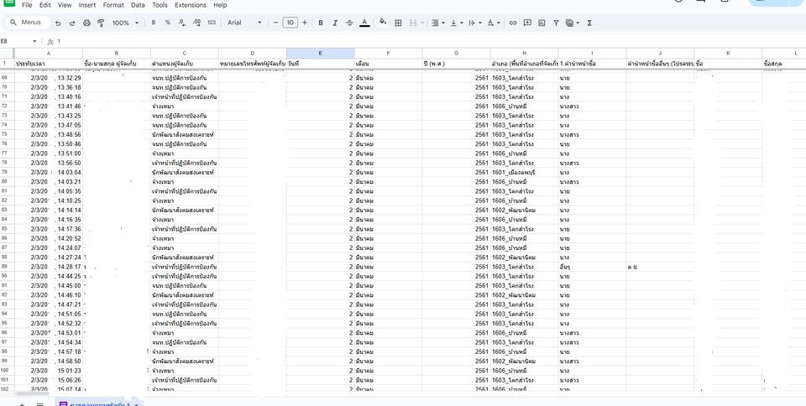The height and width of the screenshot is (406, 806).
Task: Apply strikethrough formatting
Action: [349, 23]
